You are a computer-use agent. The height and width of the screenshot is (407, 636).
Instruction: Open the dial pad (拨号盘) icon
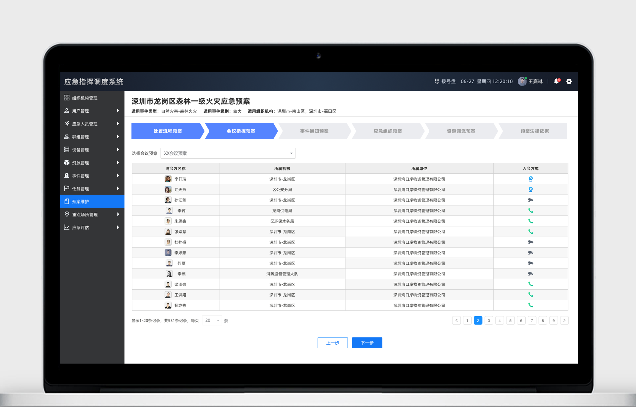tap(437, 81)
